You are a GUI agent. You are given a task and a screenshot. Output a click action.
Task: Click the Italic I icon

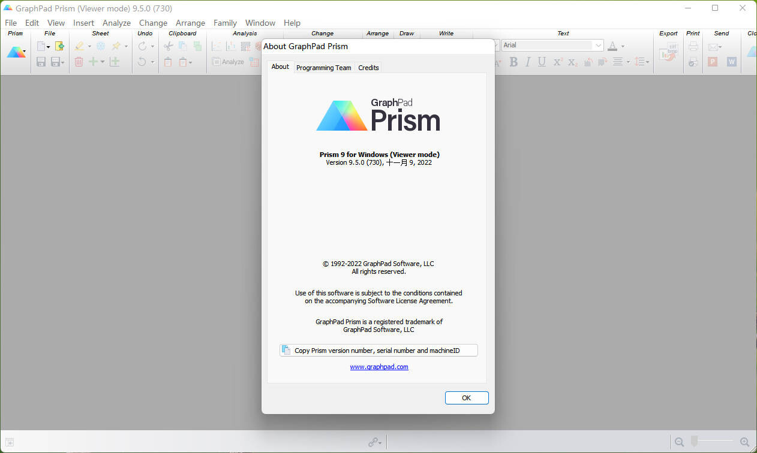pyautogui.click(x=528, y=62)
